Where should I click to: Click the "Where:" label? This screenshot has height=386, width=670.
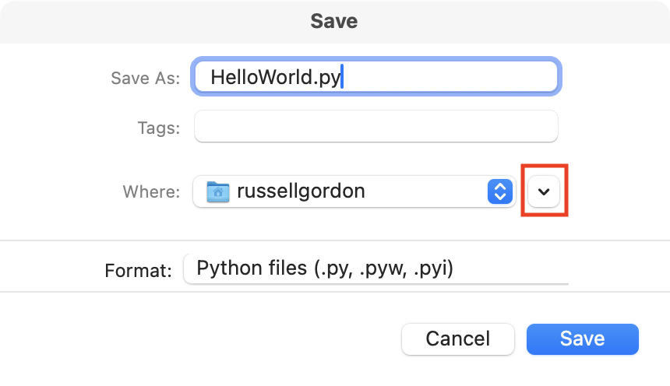(x=151, y=192)
